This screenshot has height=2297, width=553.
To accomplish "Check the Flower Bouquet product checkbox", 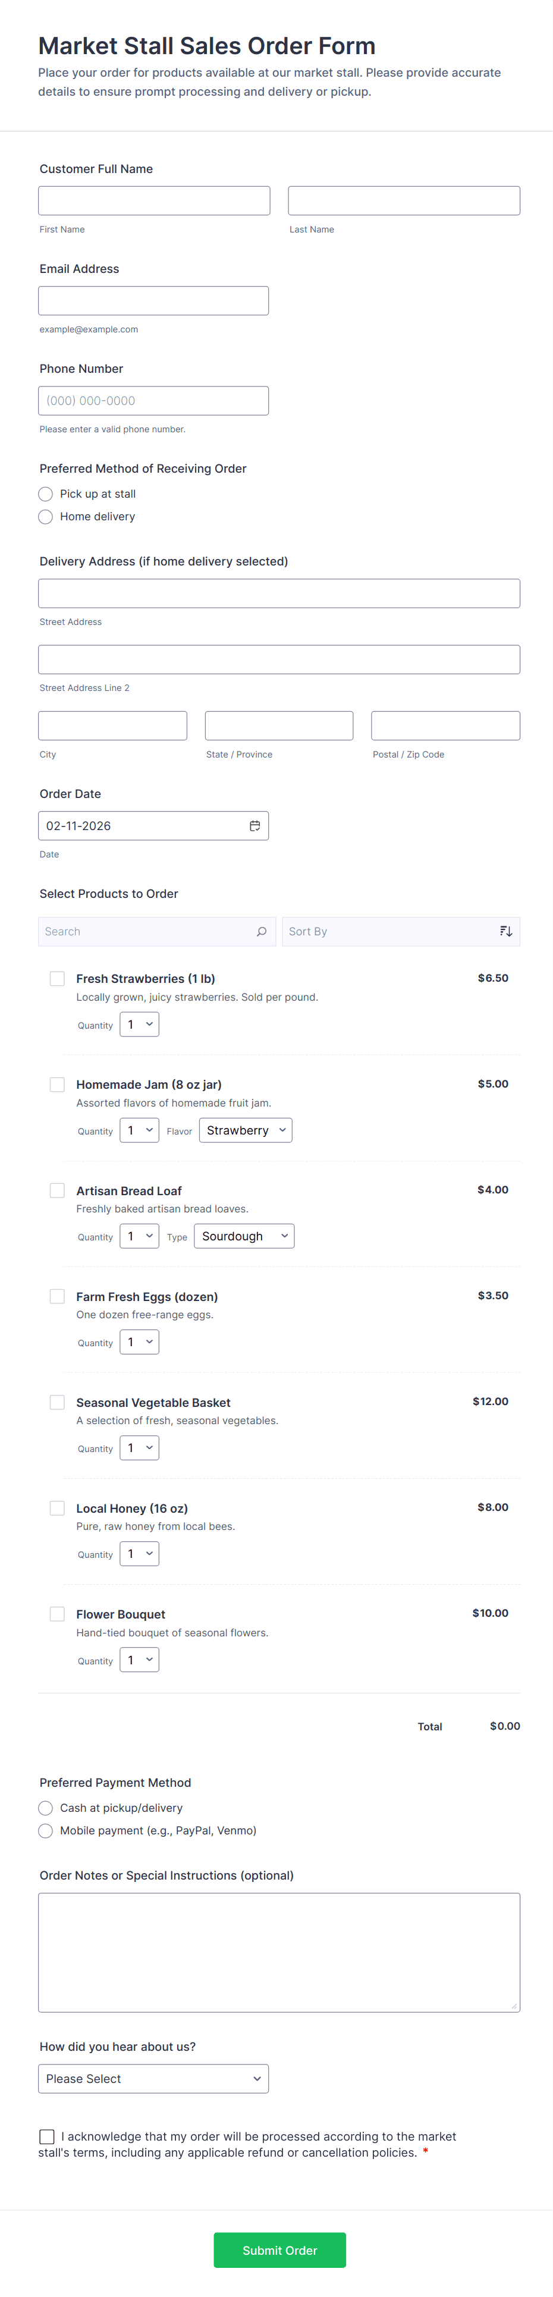I will tap(57, 1614).
